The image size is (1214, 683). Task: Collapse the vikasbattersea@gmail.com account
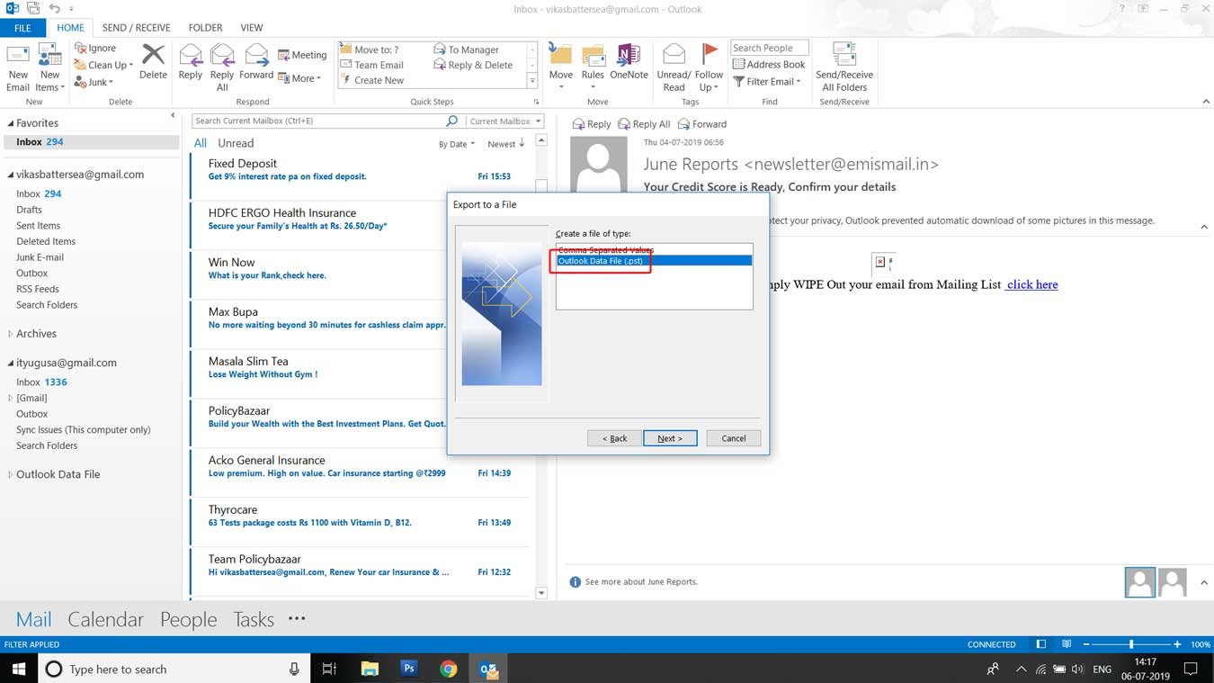(x=11, y=175)
